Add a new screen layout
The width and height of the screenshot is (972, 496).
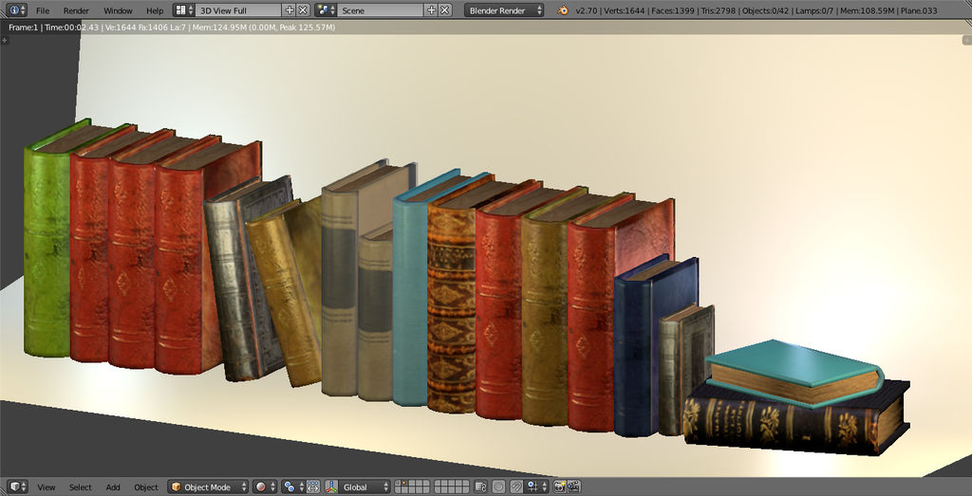tap(289, 9)
